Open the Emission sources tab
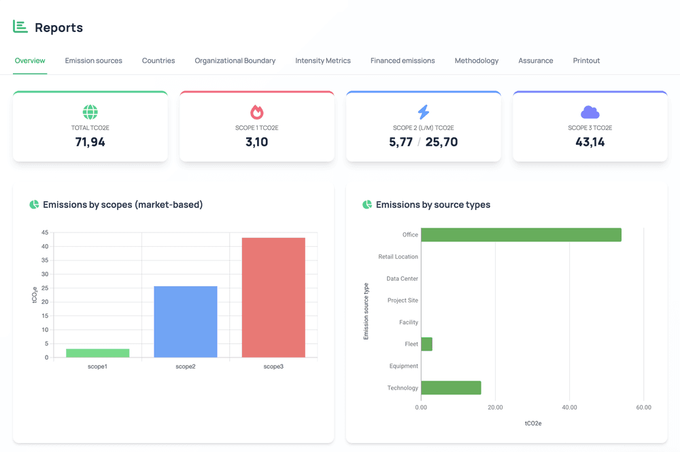 [94, 60]
